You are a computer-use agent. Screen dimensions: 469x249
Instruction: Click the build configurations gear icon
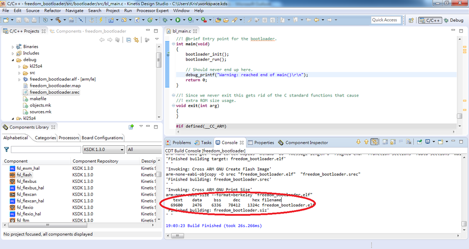pos(45,20)
